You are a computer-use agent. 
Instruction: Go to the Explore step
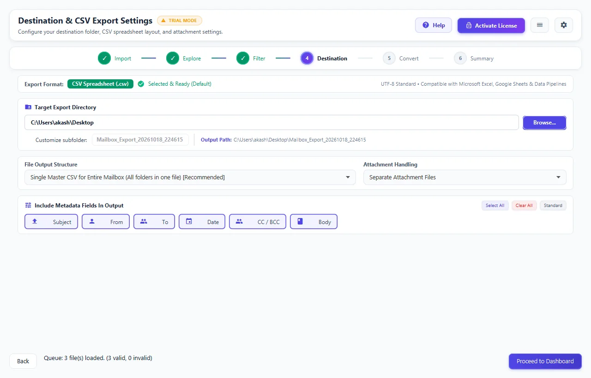click(x=183, y=59)
